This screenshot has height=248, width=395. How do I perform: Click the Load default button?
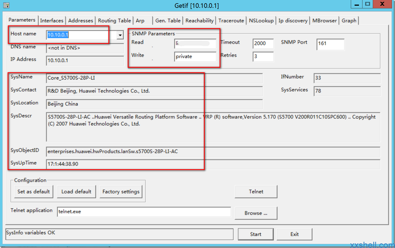[76, 192]
